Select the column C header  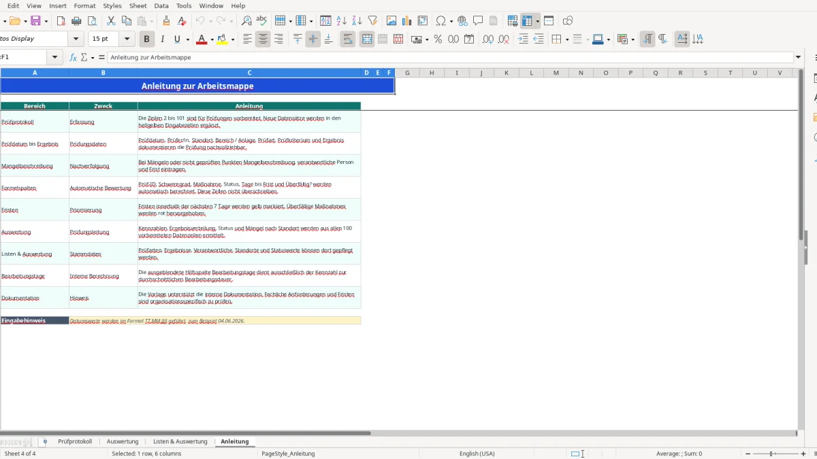click(249, 73)
